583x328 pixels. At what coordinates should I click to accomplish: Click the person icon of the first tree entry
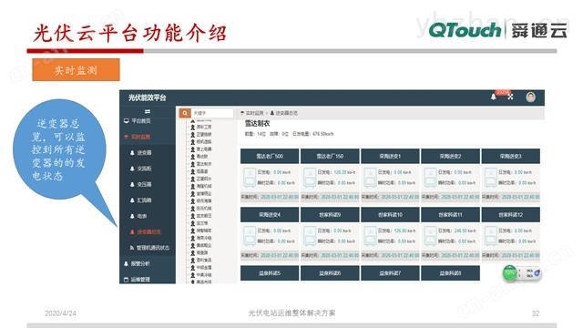(192, 127)
